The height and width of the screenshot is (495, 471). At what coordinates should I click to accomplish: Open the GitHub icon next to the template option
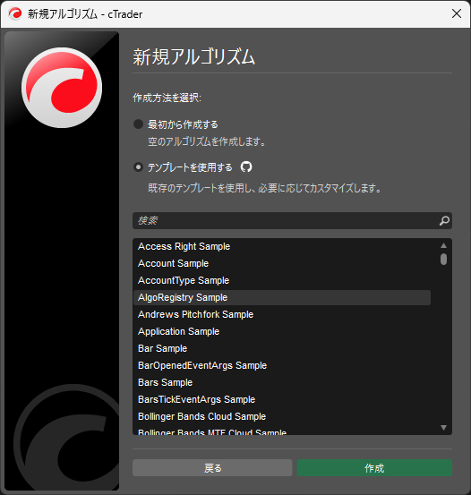click(x=246, y=166)
